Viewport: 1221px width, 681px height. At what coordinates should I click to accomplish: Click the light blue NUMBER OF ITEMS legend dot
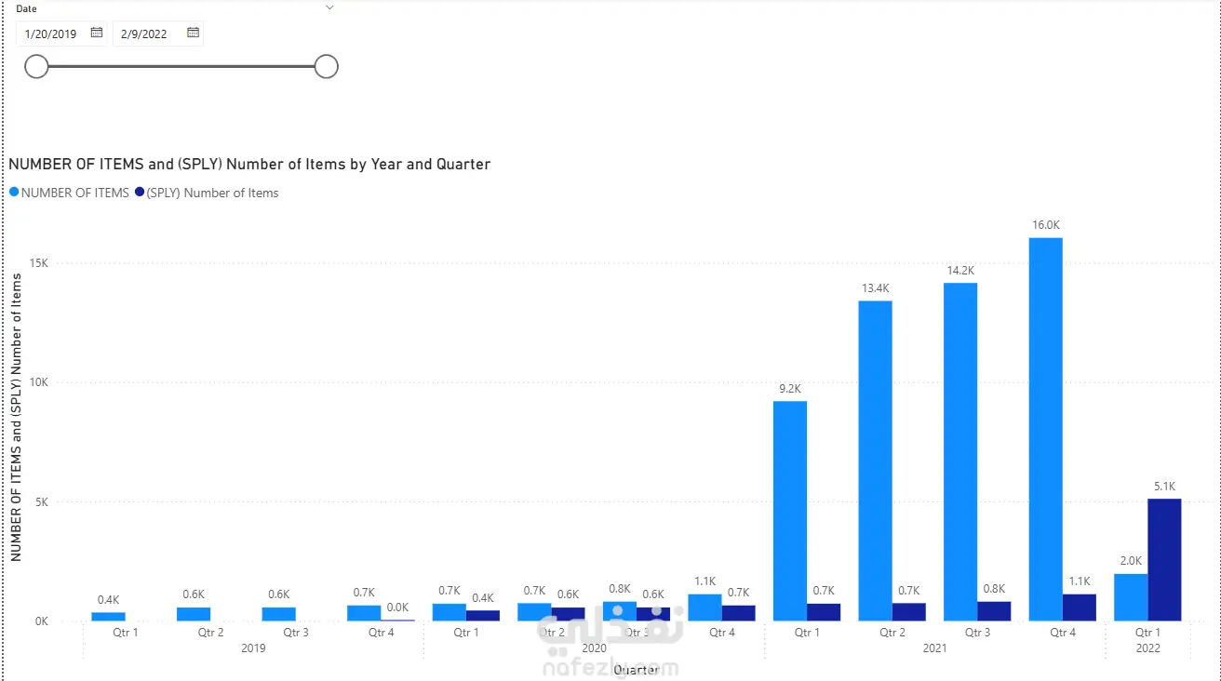coord(14,193)
